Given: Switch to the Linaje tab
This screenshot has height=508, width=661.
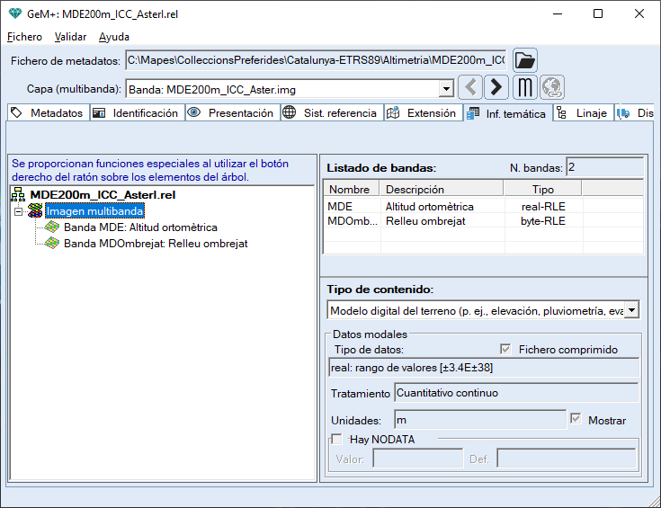Looking at the screenshot, I should click(x=584, y=113).
